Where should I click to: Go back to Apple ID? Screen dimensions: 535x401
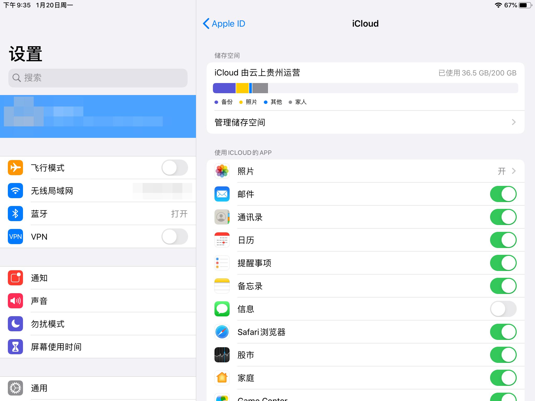224,23
